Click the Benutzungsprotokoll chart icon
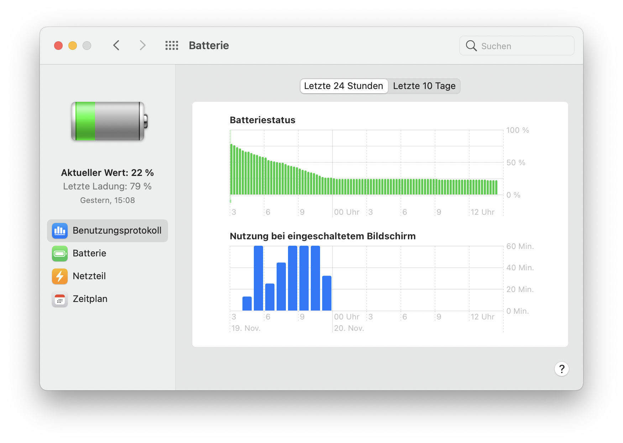This screenshot has height=443, width=623. pyautogui.click(x=60, y=231)
